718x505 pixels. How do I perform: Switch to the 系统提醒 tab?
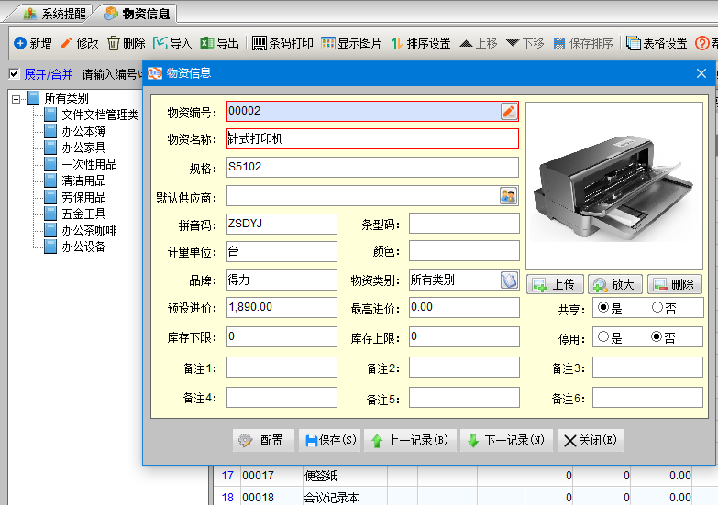(x=55, y=13)
